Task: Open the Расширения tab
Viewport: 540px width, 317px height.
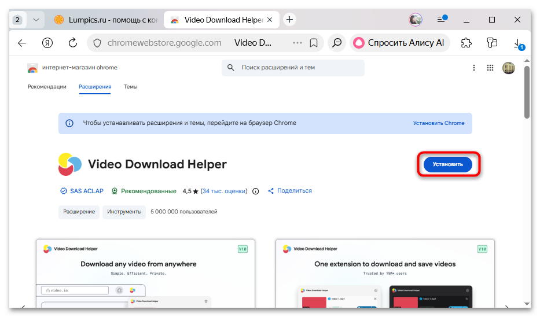Action: (95, 87)
